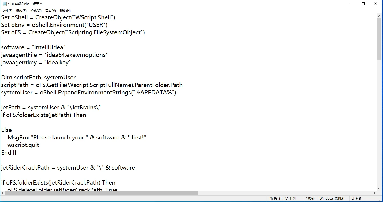Click the 第 93 行, 第 1 列 status entry

pyautogui.click(x=283, y=199)
